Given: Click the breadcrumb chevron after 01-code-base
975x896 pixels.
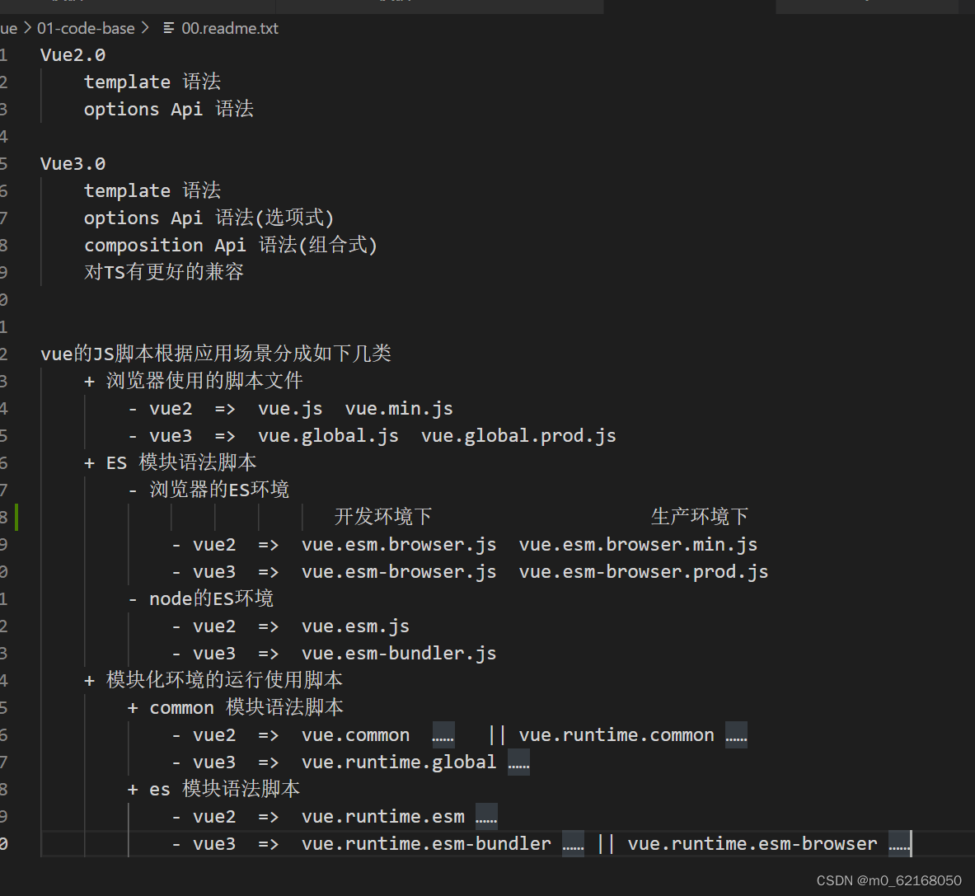Looking at the screenshot, I should point(146,28).
